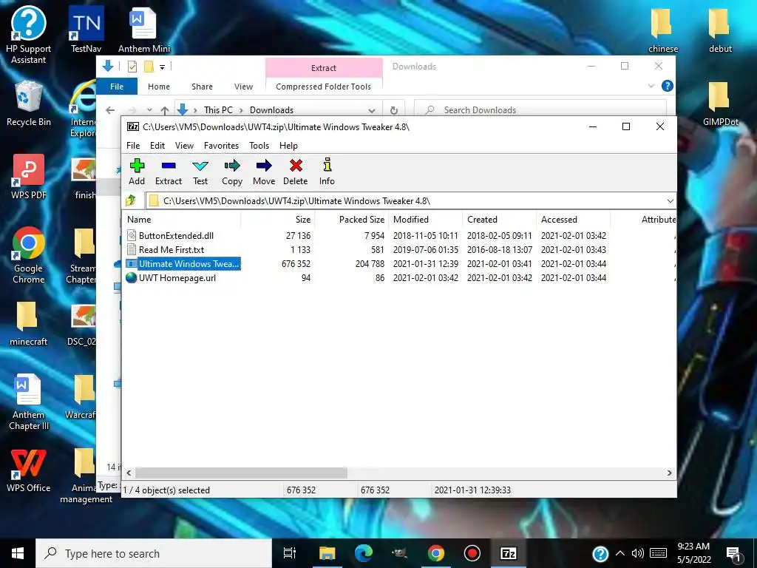Open Task View on the taskbar
The height and width of the screenshot is (568, 757).
(290, 553)
